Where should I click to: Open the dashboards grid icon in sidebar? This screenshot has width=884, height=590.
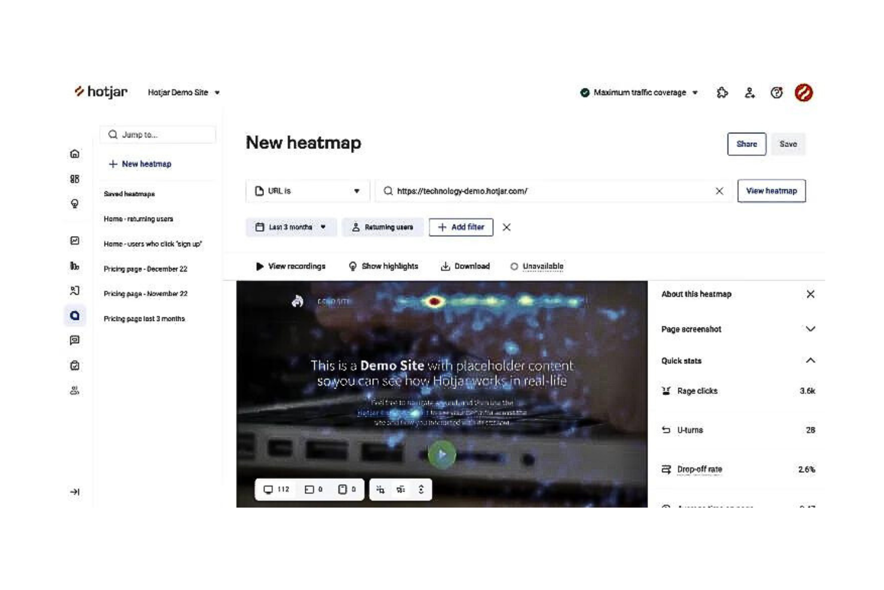[75, 179]
